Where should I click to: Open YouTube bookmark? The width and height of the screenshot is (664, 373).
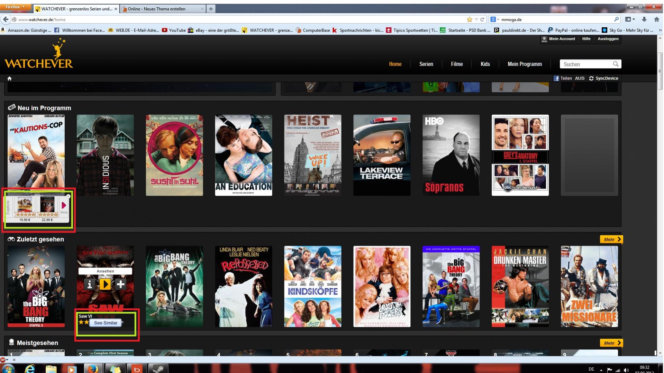click(174, 30)
